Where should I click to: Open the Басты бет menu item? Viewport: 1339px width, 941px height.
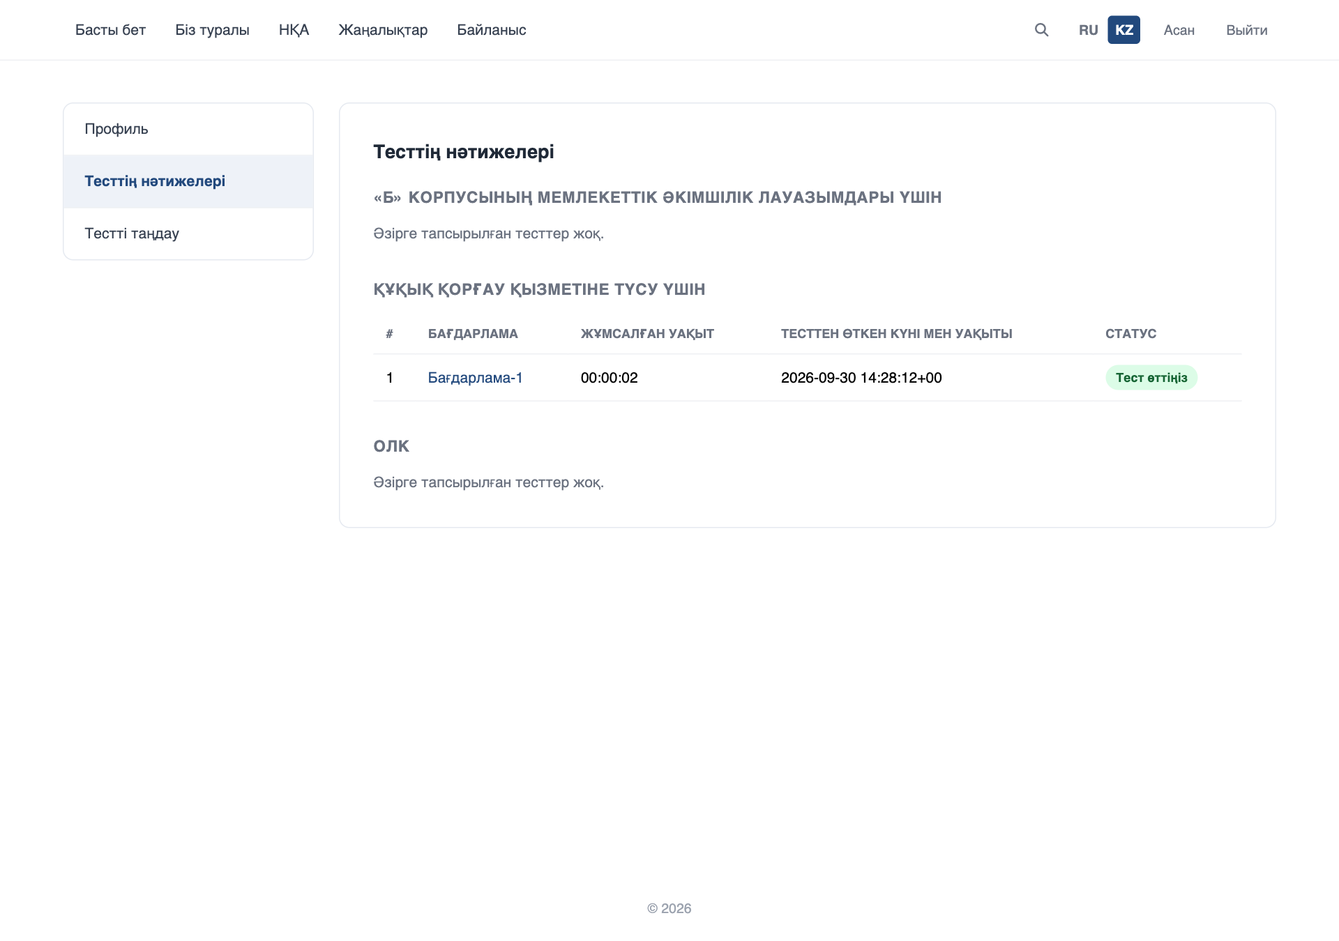tap(110, 30)
